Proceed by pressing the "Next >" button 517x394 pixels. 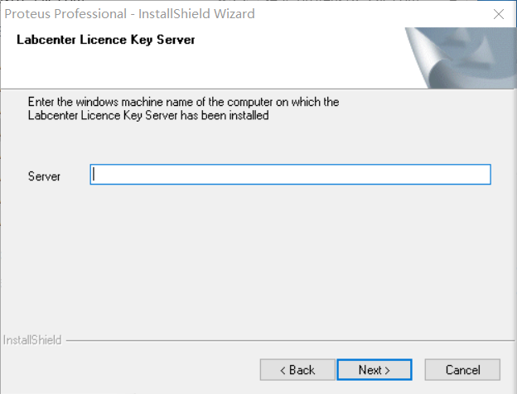click(x=374, y=369)
